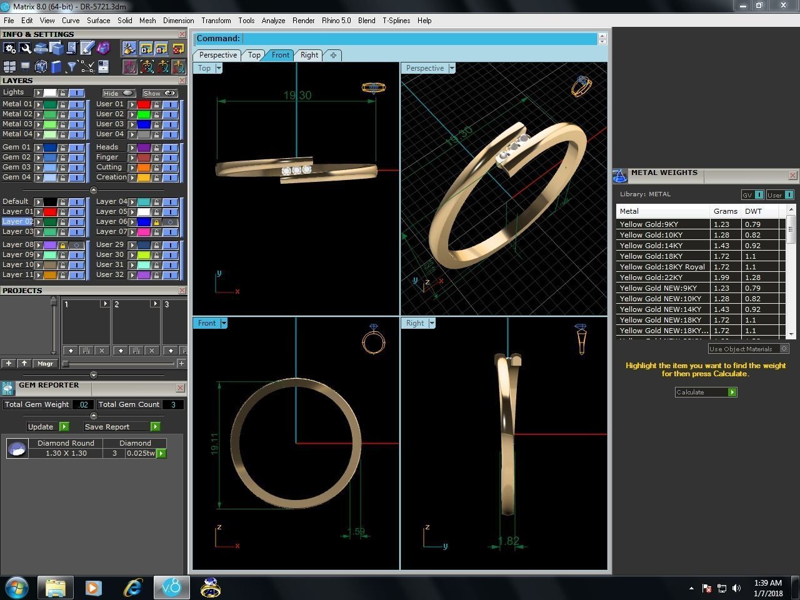The image size is (800, 600).
Task: Click the up arrow icon under project 2
Action: (x=120, y=351)
